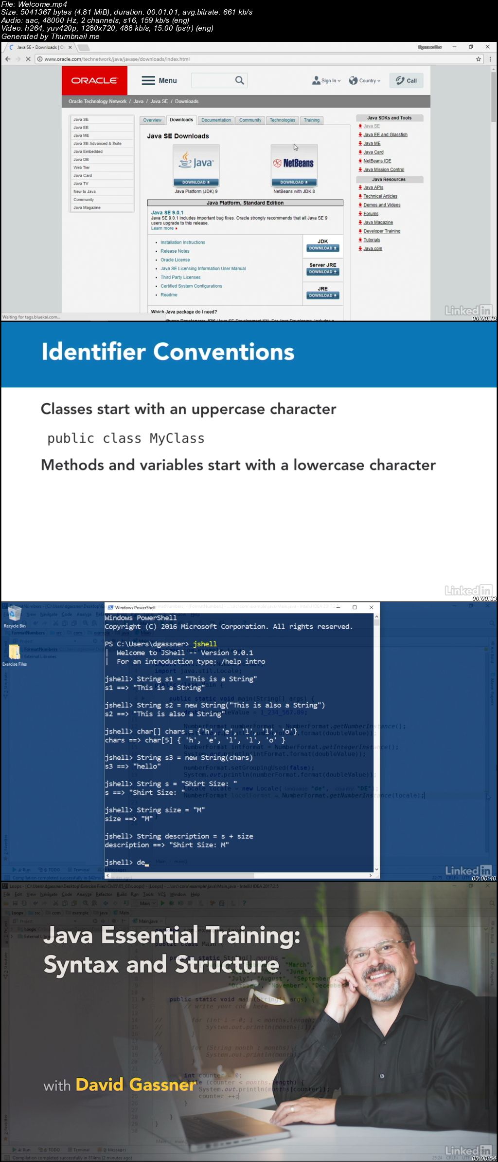Click the PowerShell window title icon
This screenshot has height=1162, width=498.
coord(110,607)
